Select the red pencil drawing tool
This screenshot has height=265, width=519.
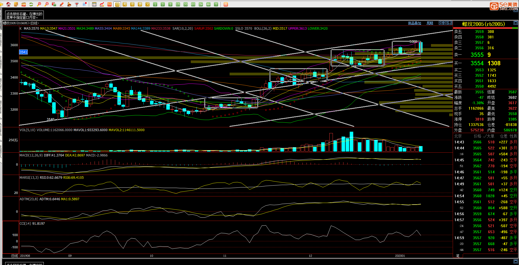pos(62,4)
